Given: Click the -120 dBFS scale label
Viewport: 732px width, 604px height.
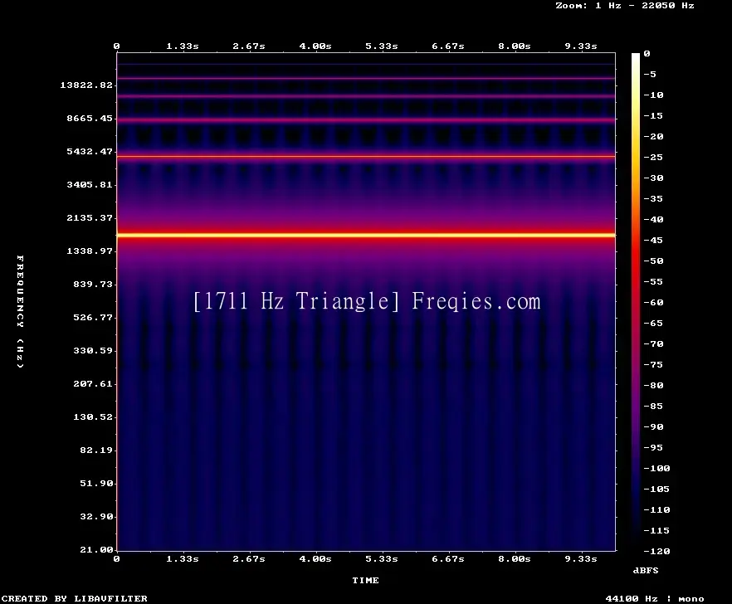Looking at the screenshot, I should point(656,551).
